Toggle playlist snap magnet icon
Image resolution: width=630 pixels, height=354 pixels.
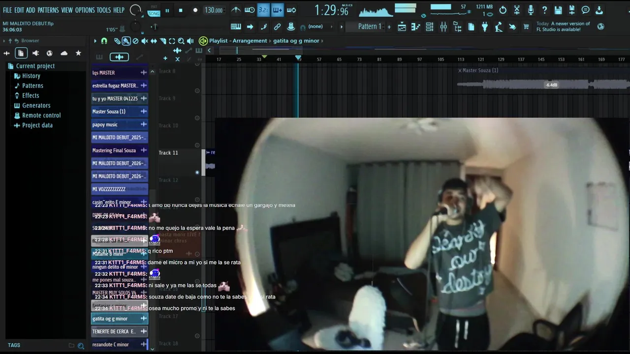104,41
